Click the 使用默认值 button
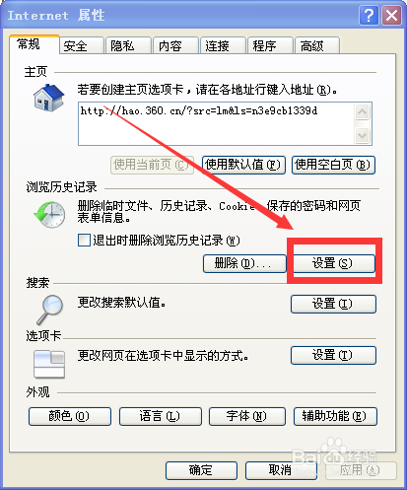The height and width of the screenshot is (490, 407). coord(243,165)
